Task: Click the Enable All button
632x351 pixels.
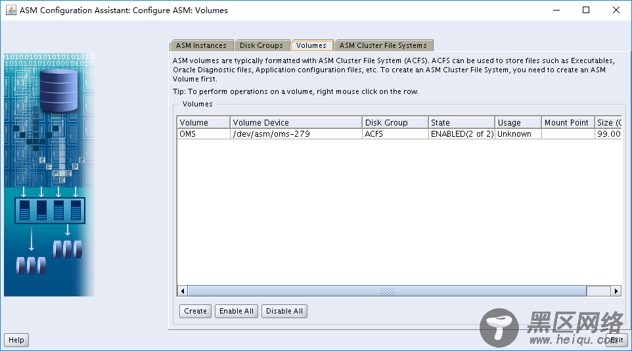Action: [237, 311]
